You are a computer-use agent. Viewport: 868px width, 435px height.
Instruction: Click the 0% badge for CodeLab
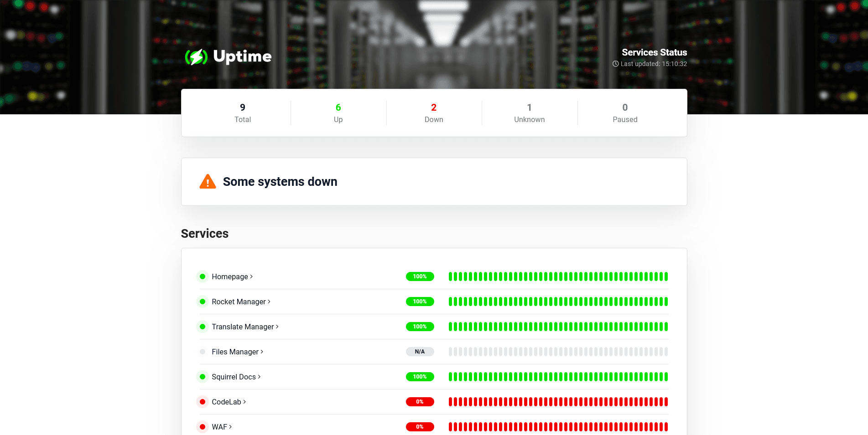[420, 402]
